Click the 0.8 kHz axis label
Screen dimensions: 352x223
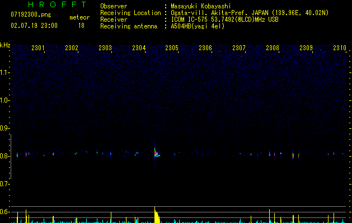pos(4,156)
